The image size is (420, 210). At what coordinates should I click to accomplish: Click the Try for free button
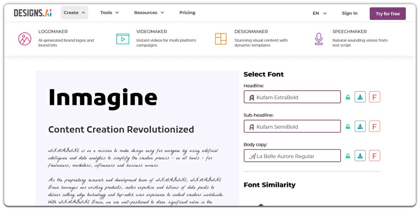coord(387,13)
